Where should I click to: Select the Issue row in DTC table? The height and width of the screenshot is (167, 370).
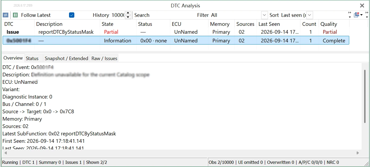[x=176, y=32]
